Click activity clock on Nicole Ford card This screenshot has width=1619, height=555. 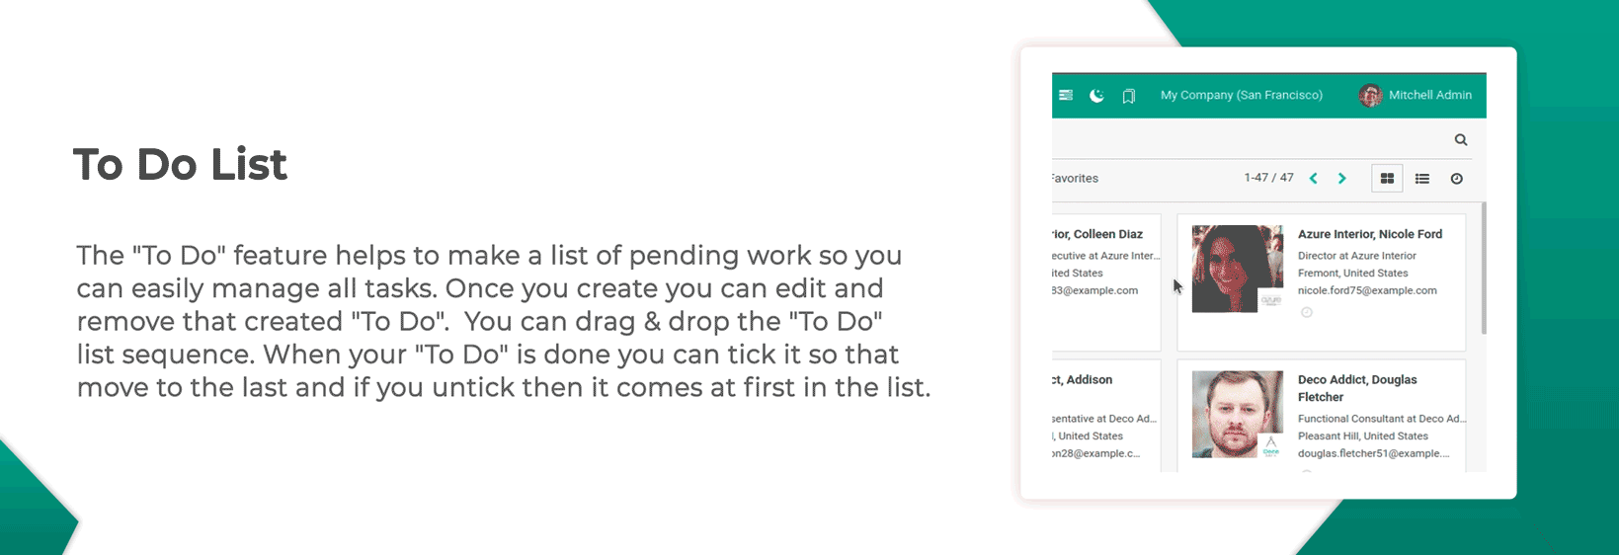[x=1307, y=312]
